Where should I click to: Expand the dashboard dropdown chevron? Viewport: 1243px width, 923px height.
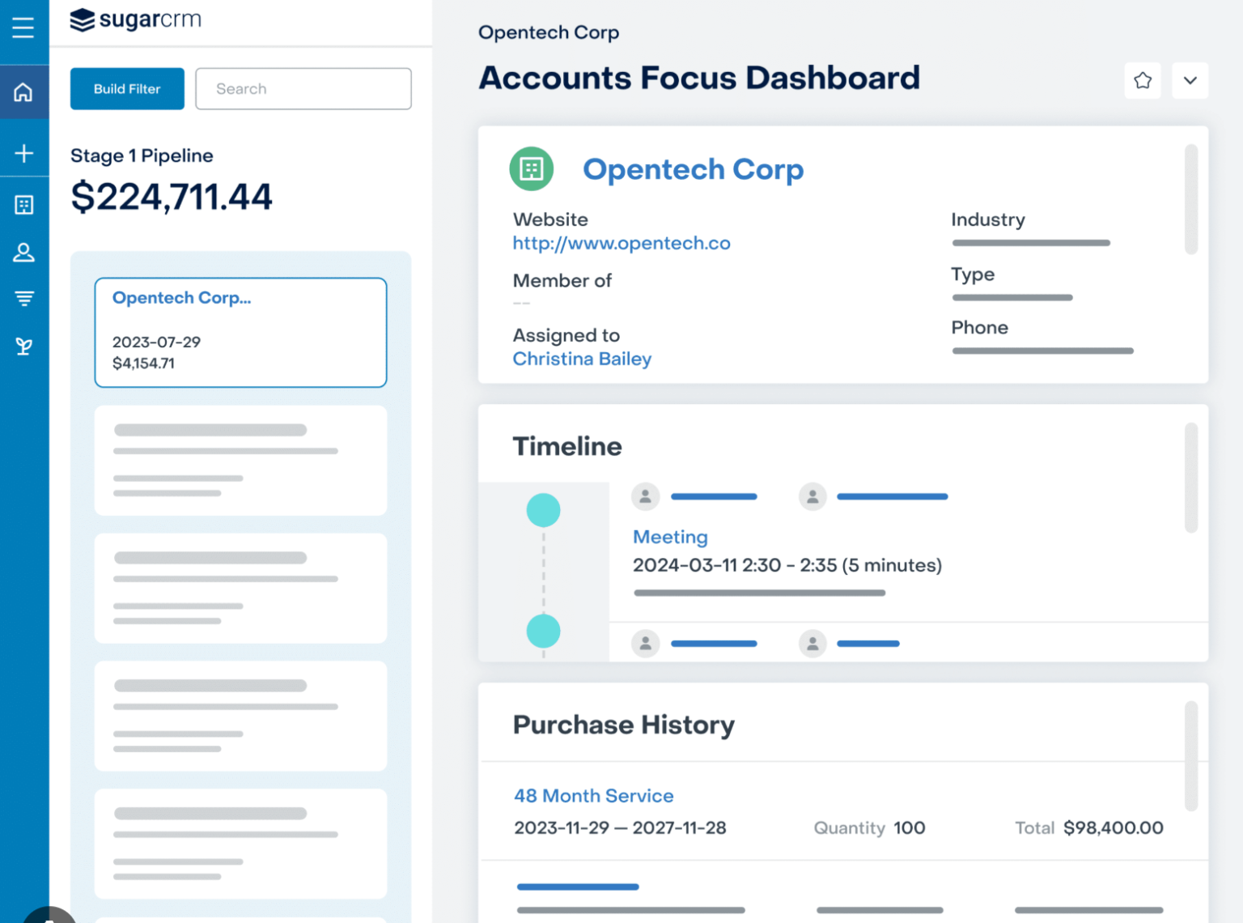click(1190, 80)
